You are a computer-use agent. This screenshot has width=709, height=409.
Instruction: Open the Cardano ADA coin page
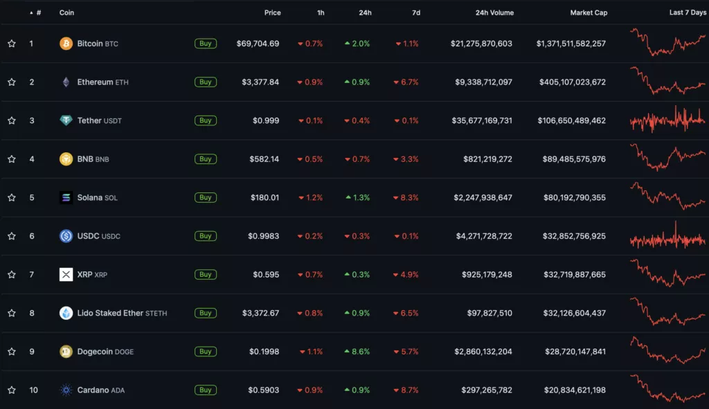(100, 390)
